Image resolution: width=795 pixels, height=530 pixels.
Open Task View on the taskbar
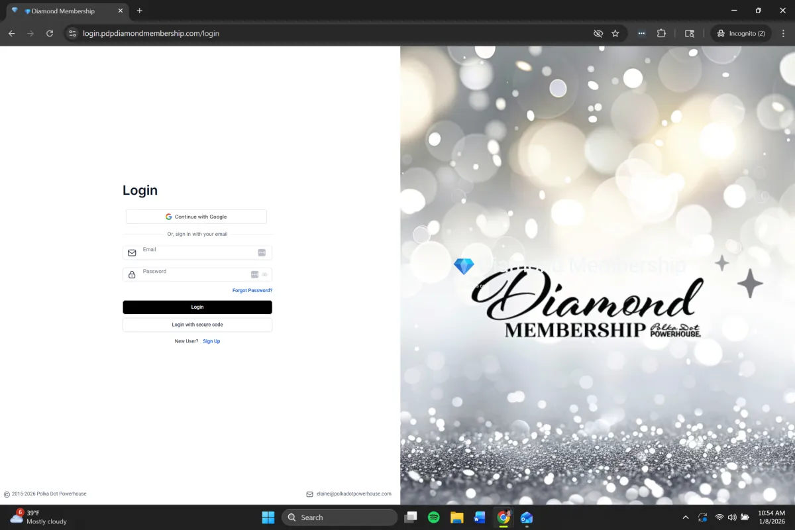pyautogui.click(x=411, y=517)
